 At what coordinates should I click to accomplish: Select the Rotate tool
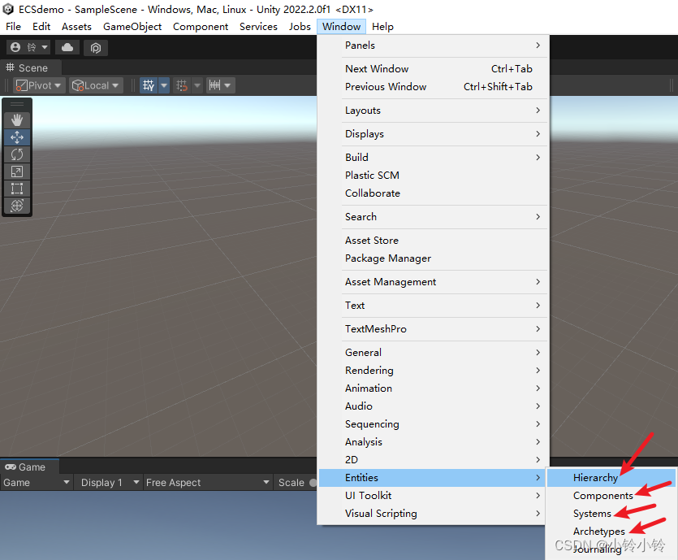[17, 154]
